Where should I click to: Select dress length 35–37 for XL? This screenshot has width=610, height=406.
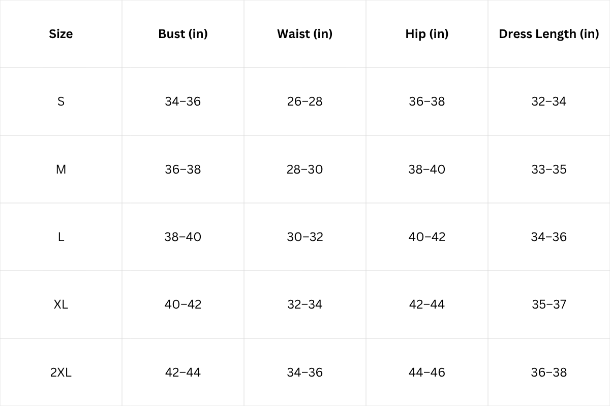pos(548,304)
